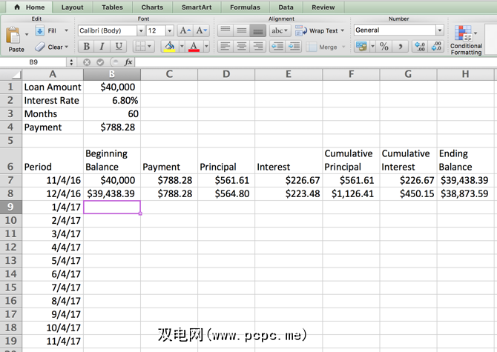The height and width of the screenshot is (352, 497).
Task: Expand the font size dropdown
Action: [x=170, y=31]
